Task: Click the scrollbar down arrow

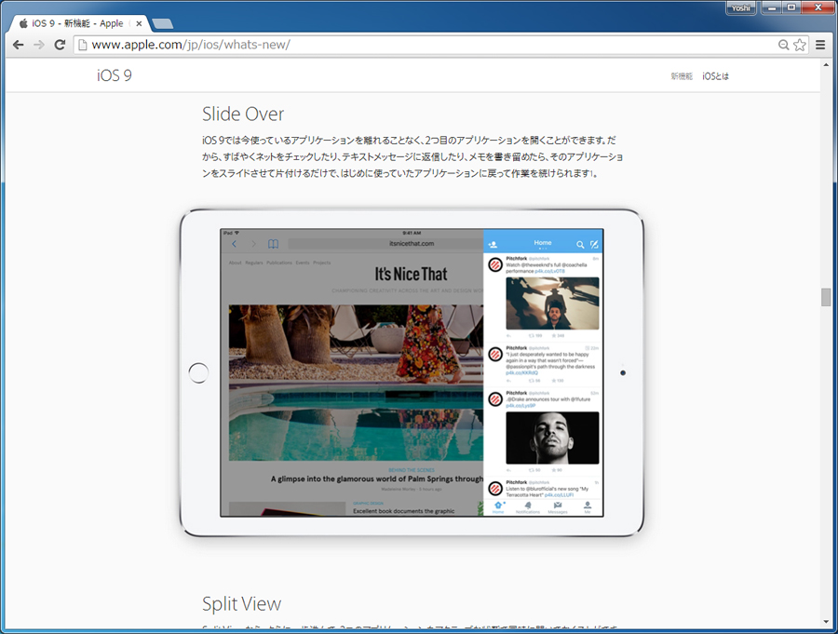Action: click(826, 622)
